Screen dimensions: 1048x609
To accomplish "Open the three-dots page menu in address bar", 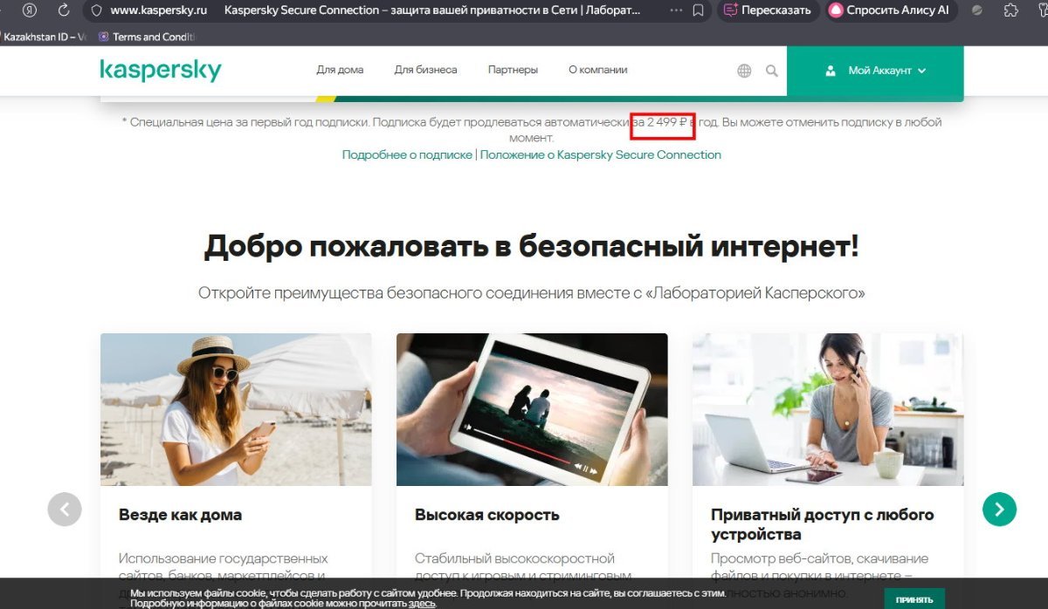I will (676, 10).
